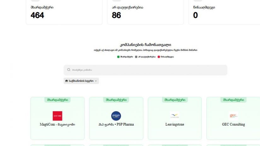Select the არ დაუფიქსირებია 86 stat card
Screen dimensions: 260x146
point(146,12)
